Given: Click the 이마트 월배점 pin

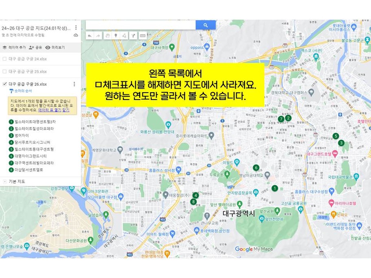Looking at the screenshot, I should (x=172, y=234).
